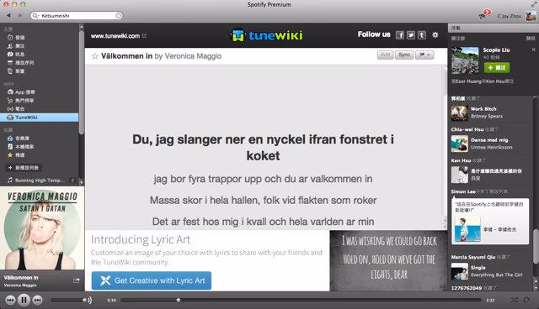Click the new playlist plus button
This screenshot has height=309, width=539.
tap(24, 168)
